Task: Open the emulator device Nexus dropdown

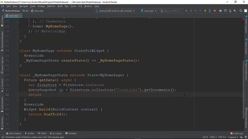Action: tap(171, 11)
